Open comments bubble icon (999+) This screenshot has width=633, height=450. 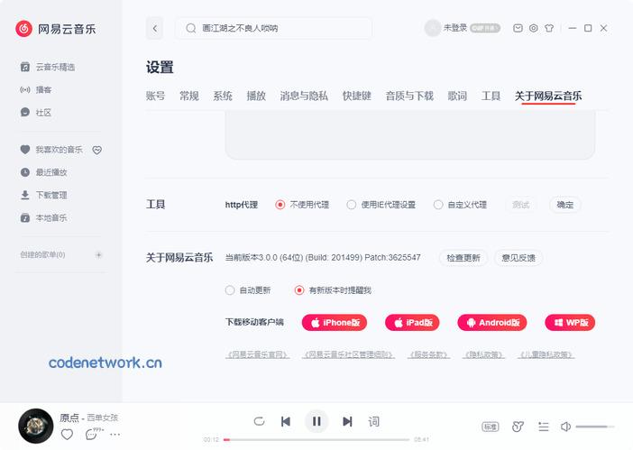94,434
